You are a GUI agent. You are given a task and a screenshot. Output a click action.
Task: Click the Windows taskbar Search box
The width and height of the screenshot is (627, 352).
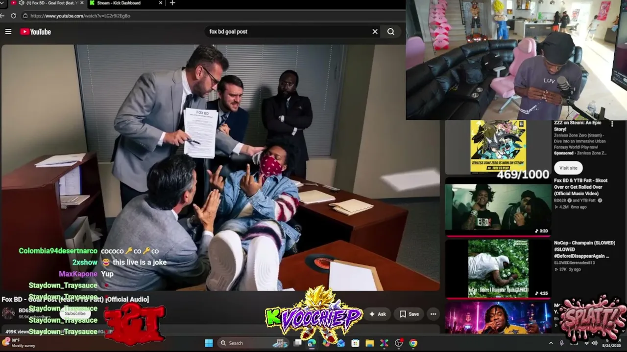click(x=253, y=343)
